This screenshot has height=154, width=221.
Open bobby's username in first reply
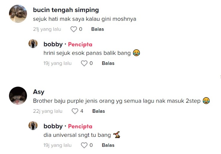tap(53, 44)
